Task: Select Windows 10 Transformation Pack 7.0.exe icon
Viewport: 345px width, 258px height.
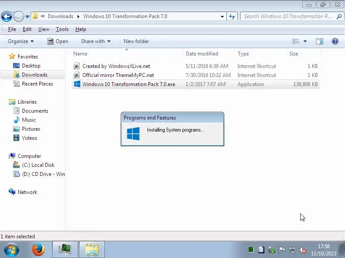Action: coord(77,84)
